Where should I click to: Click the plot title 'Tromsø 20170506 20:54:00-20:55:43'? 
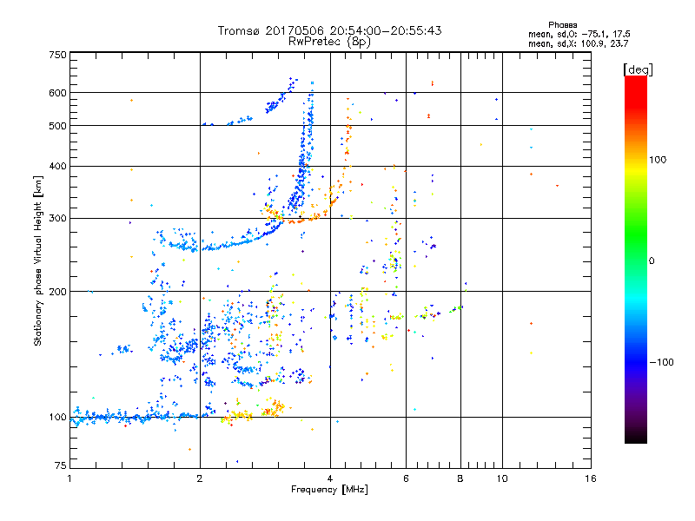point(329,30)
